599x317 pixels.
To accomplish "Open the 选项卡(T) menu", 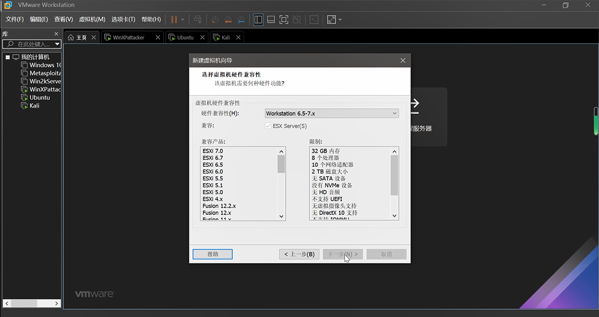I will (123, 19).
